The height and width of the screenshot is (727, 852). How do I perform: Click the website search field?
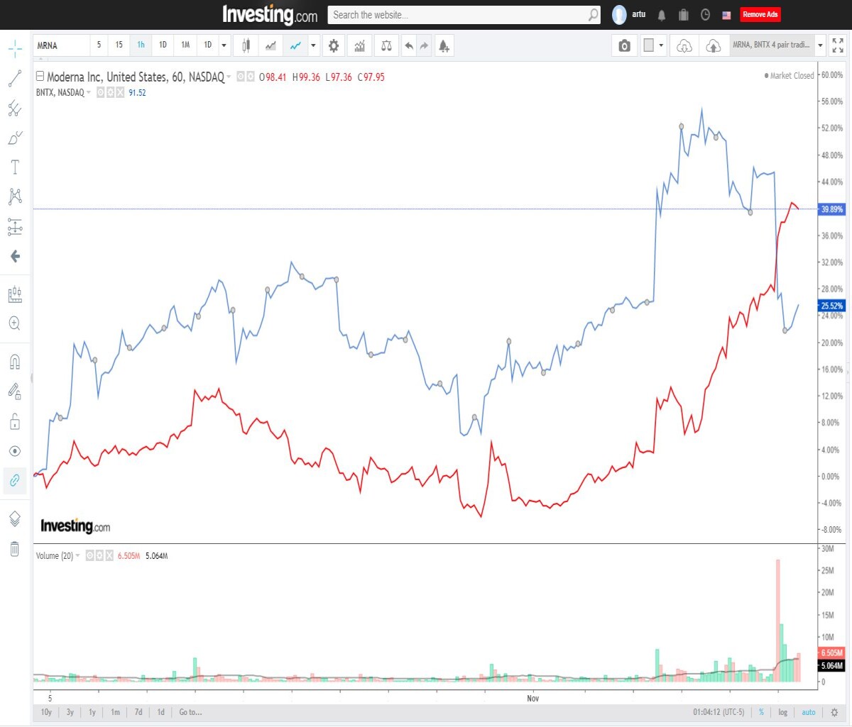coord(463,15)
